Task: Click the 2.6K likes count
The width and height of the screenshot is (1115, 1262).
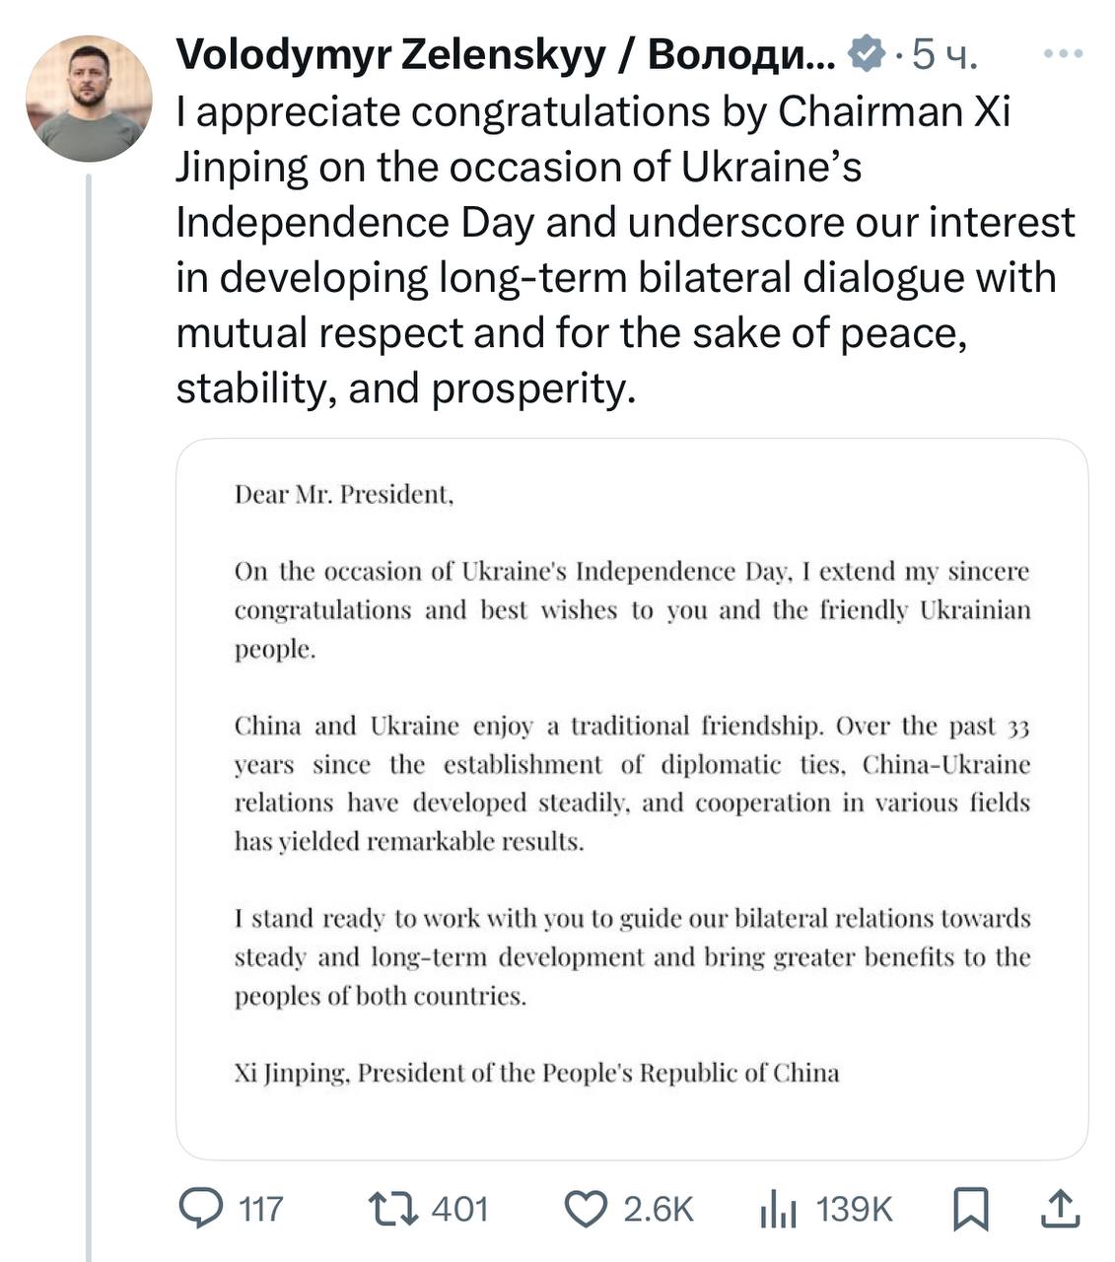Action: pos(658,1209)
